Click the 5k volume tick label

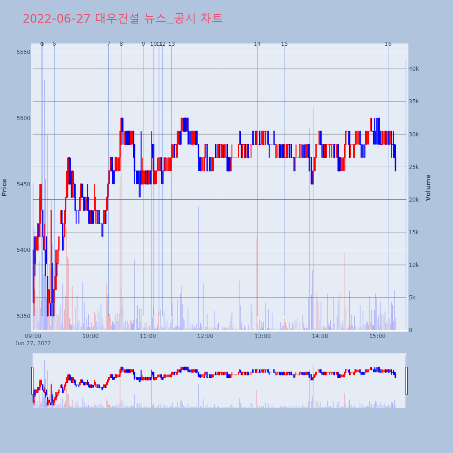pos(412,298)
